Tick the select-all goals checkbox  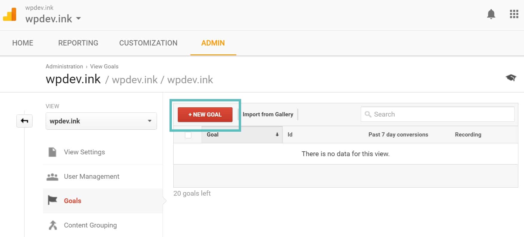click(188, 135)
